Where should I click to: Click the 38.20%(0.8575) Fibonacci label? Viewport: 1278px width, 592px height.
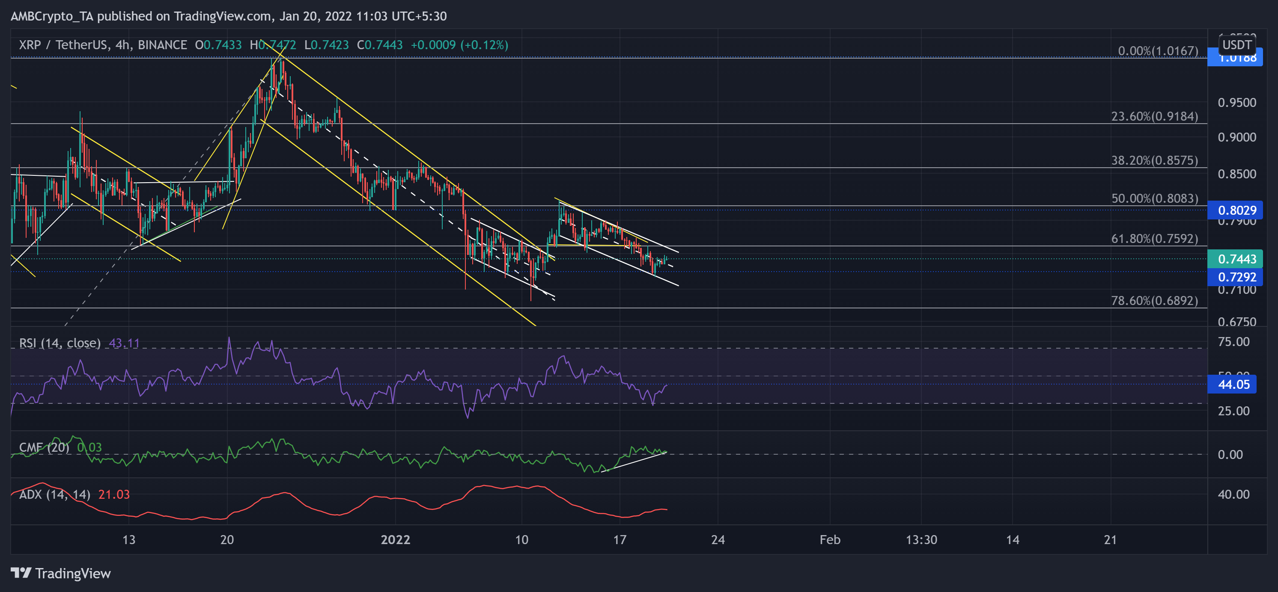1154,160
